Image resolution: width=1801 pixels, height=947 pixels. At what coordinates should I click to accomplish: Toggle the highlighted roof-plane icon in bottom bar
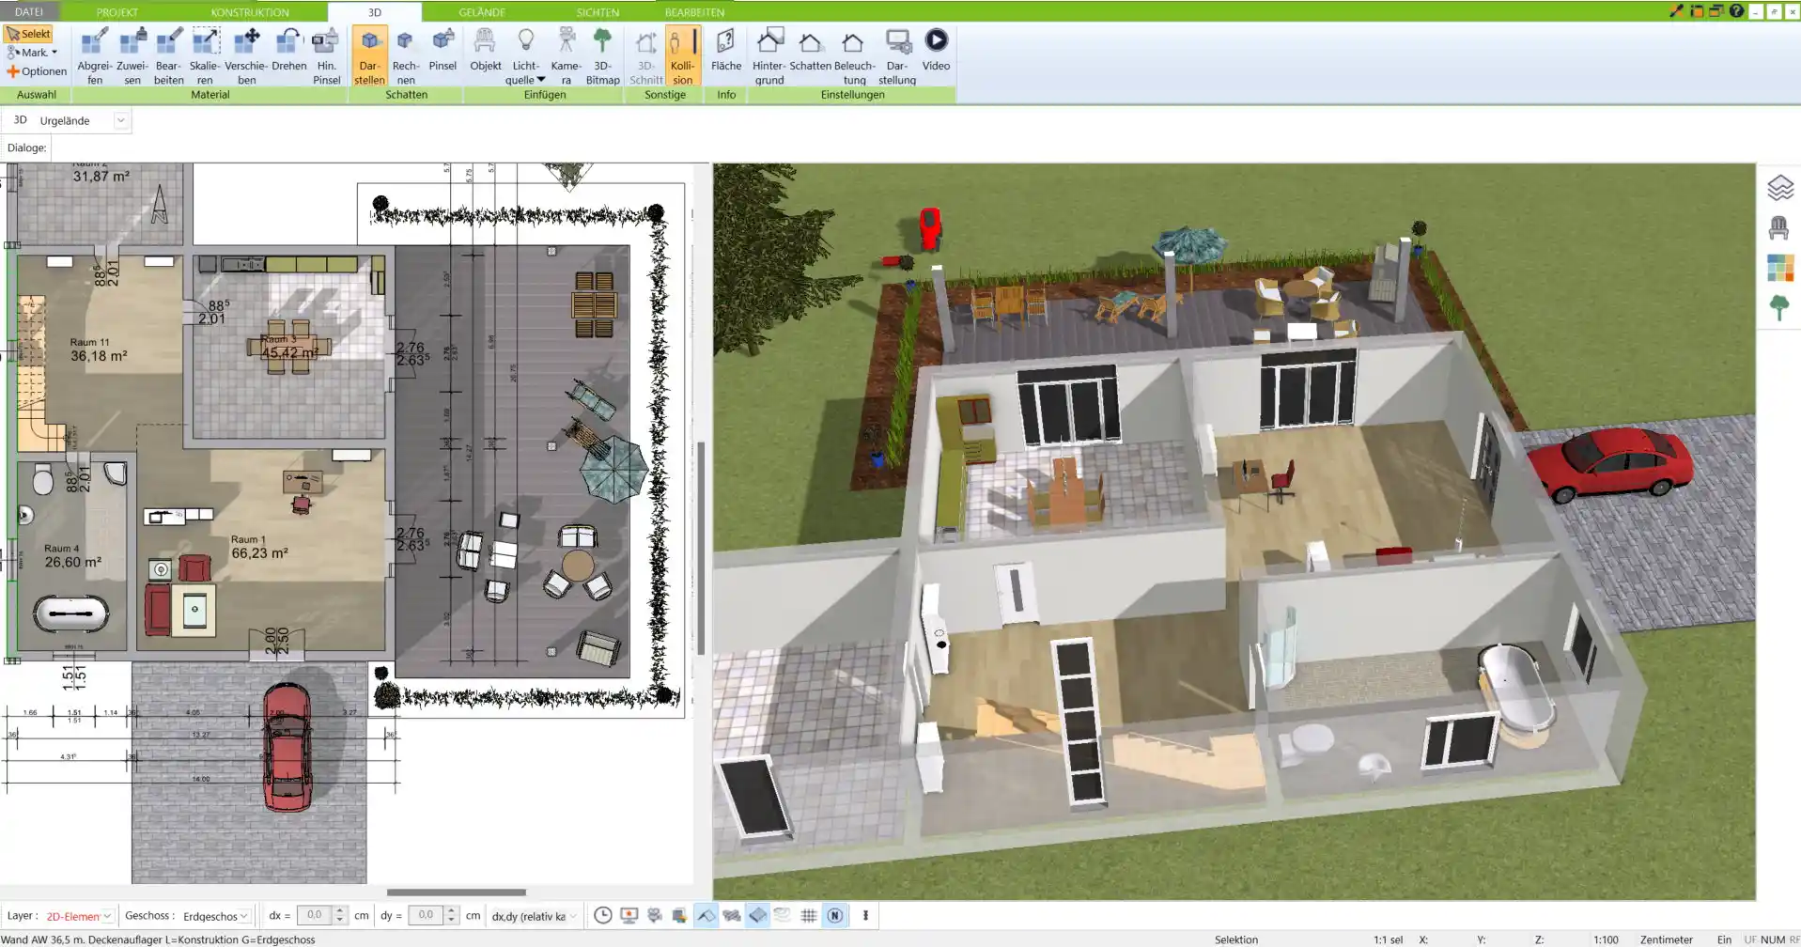[706, 915]
